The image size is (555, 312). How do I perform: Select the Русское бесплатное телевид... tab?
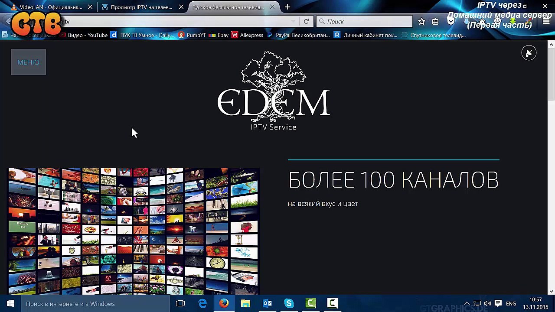(x=228, y=7)
